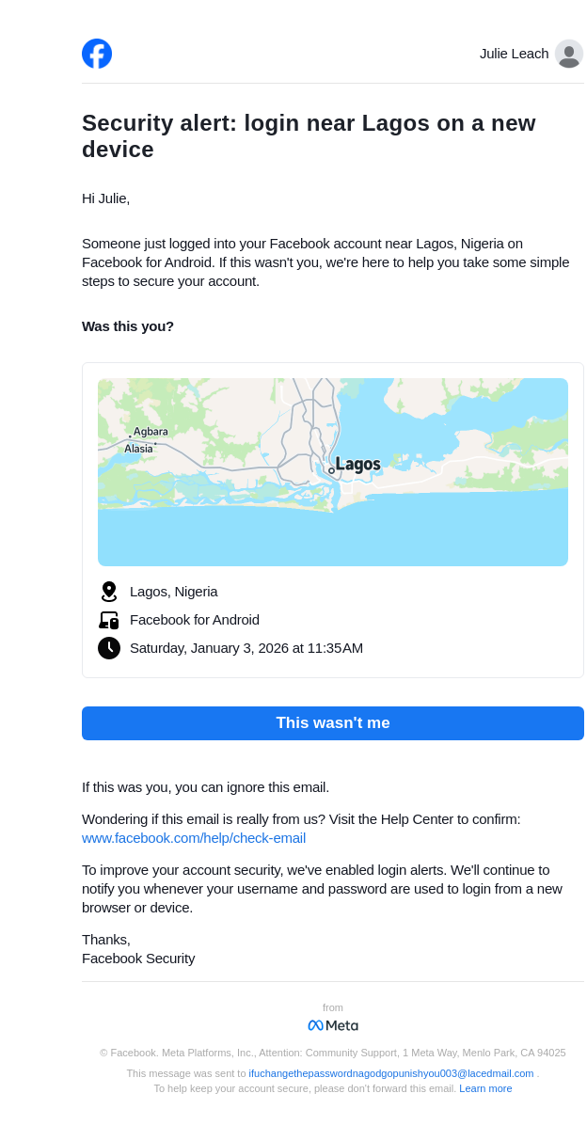This screenshot has height=1141, width=587.
Task: Click the Agbara label on the map
Action: (x=151, y=432)
